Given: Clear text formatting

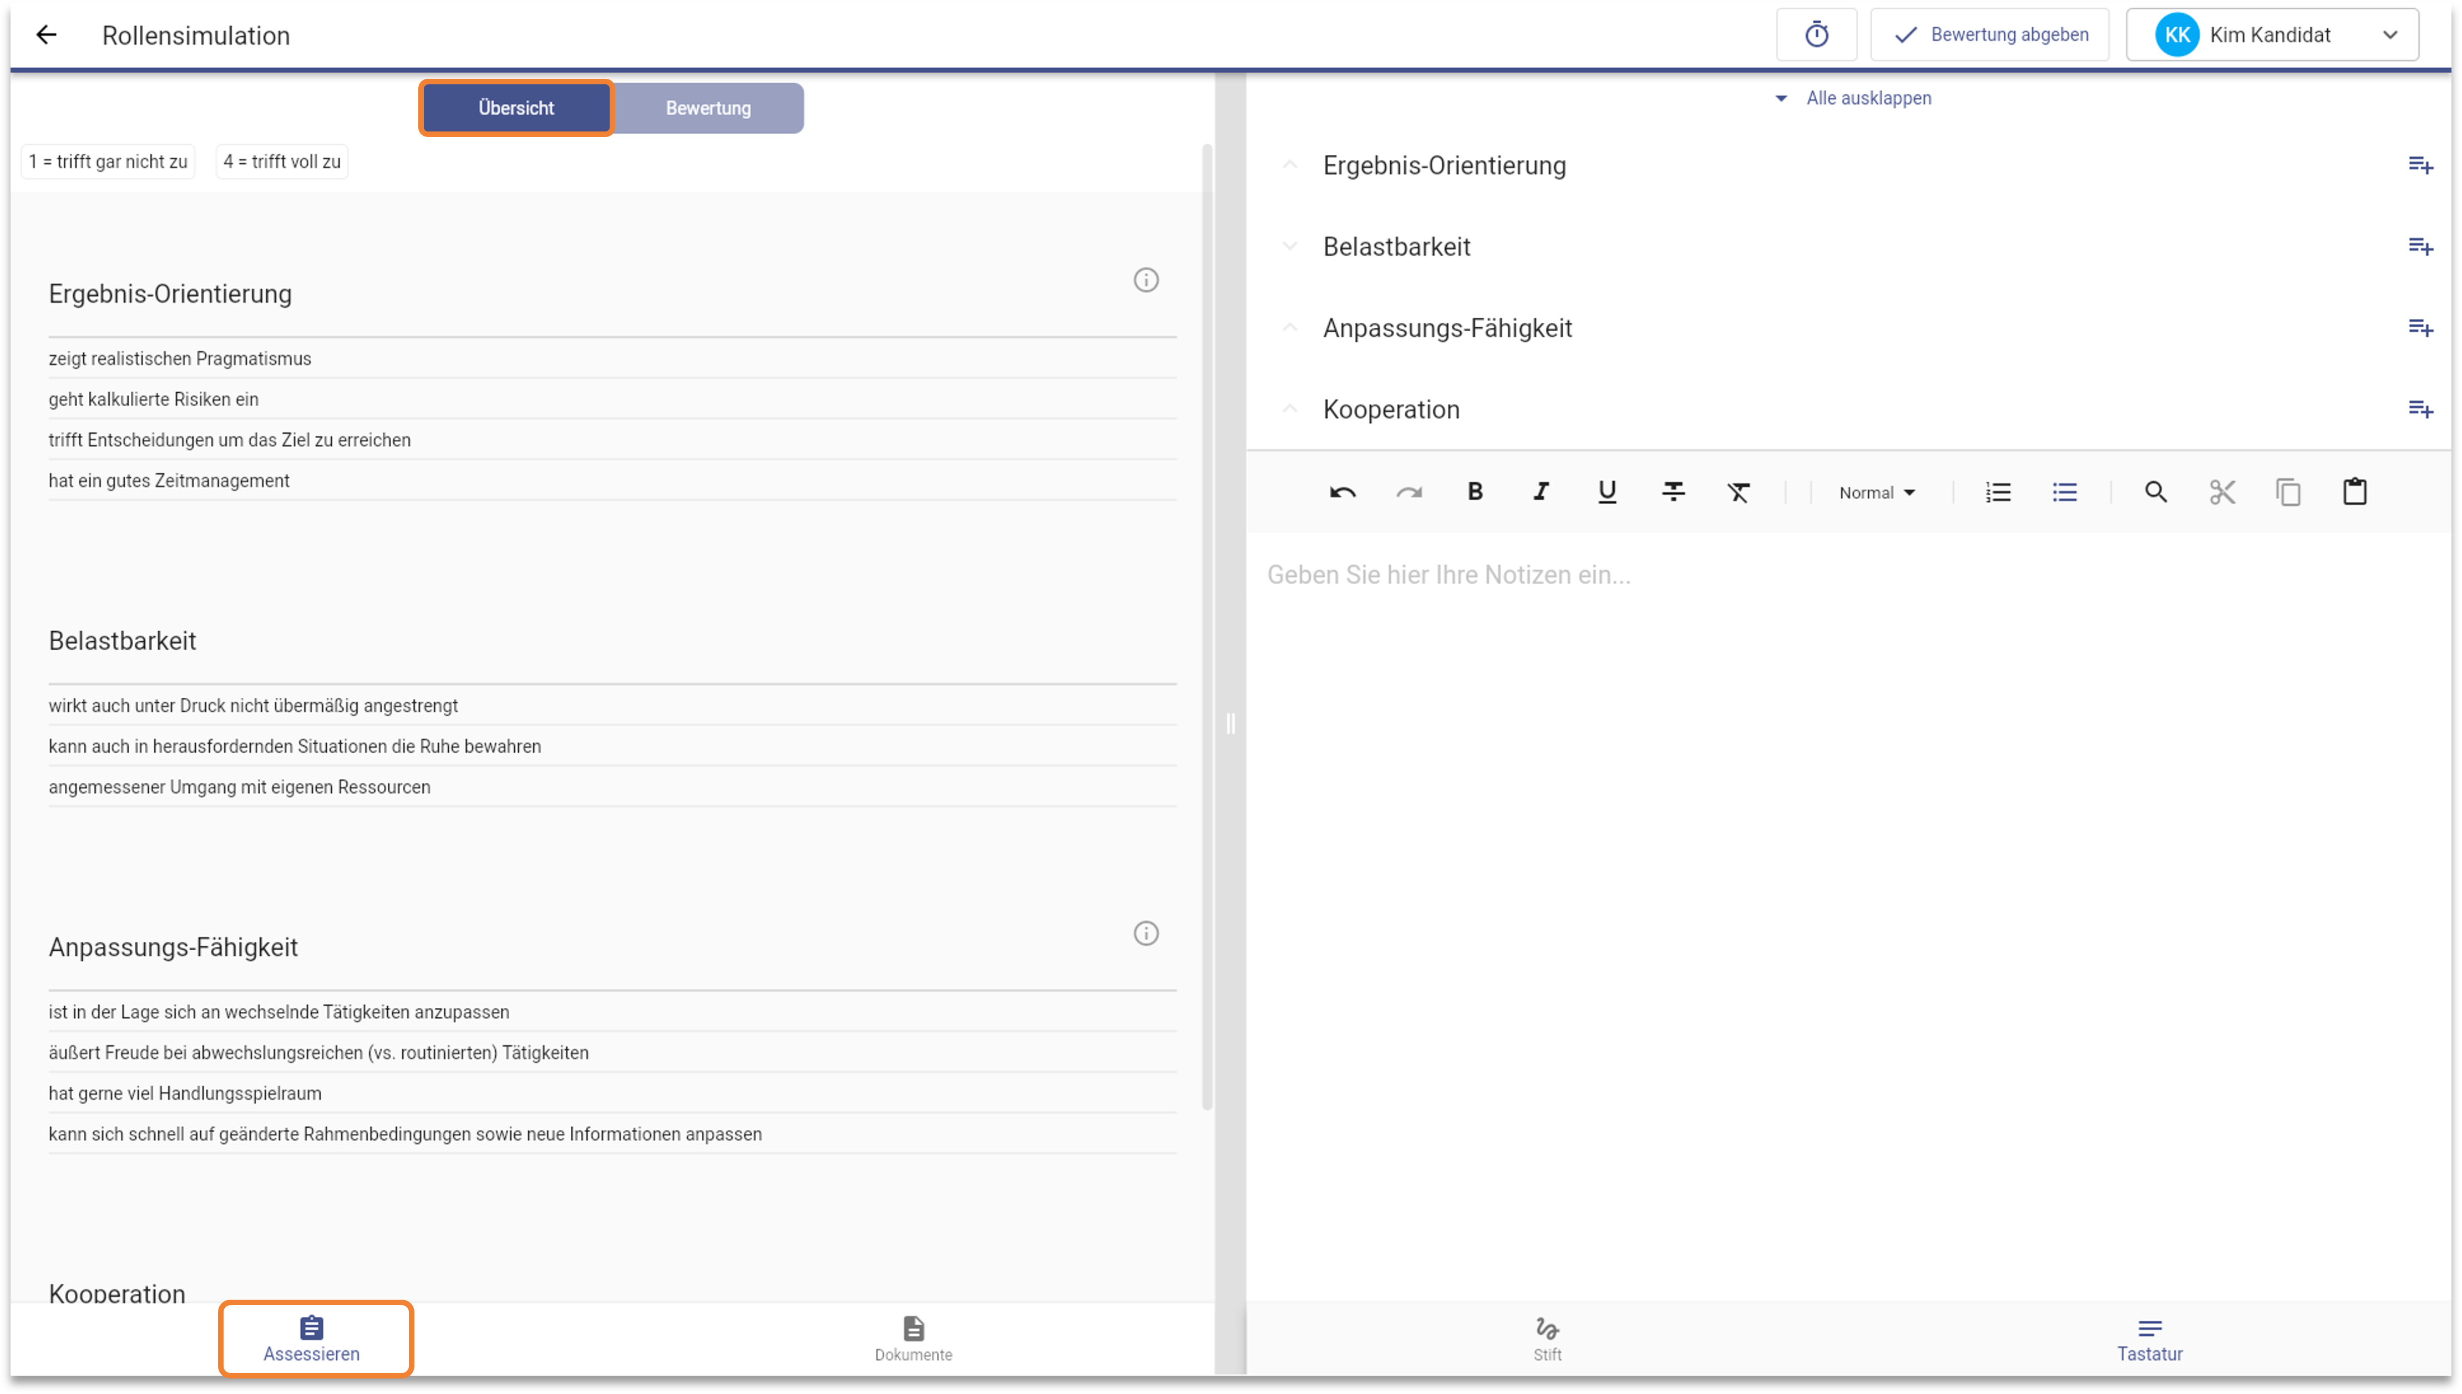Looking at the screenshot, I should (x=1739, y=492).
